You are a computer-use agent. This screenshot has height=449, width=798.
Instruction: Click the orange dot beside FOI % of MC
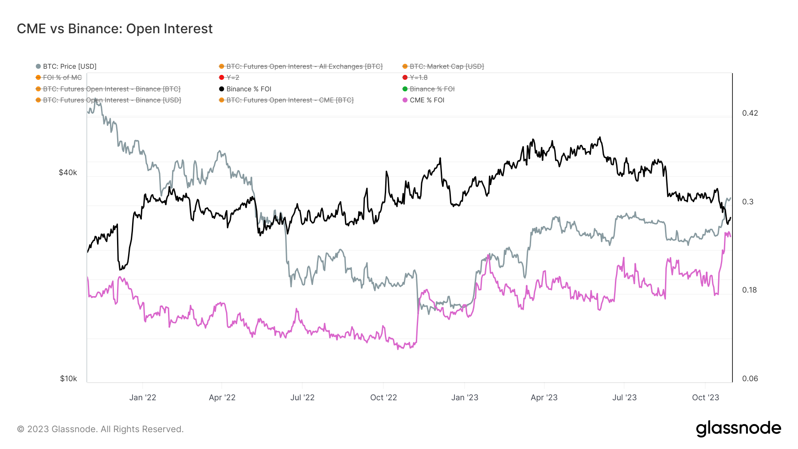39,78
